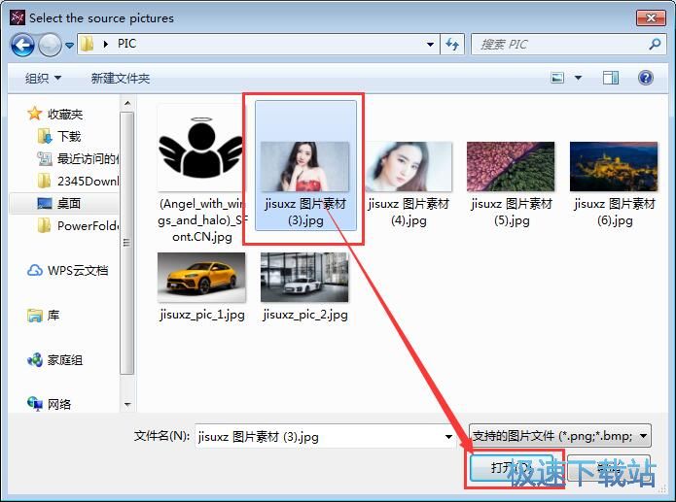Select 库 in navigation pane

tap(53, 316)
